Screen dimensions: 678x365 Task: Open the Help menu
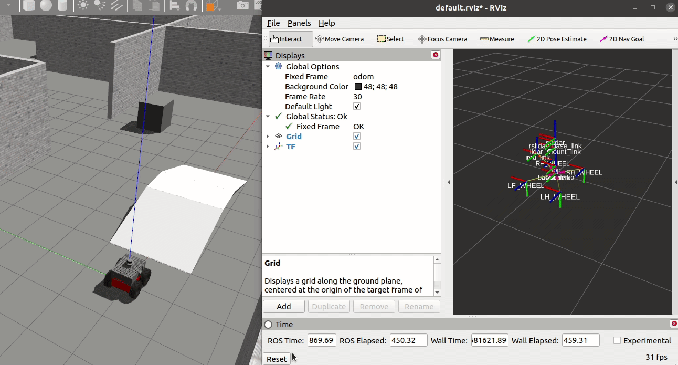tap(326, 23)
